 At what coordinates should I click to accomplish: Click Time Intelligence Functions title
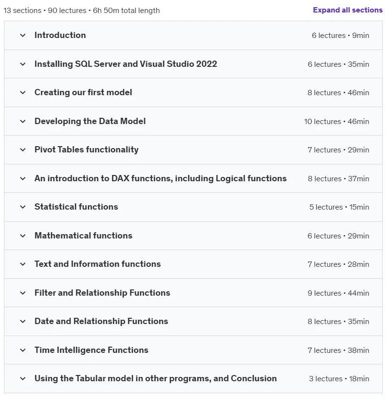91,350
